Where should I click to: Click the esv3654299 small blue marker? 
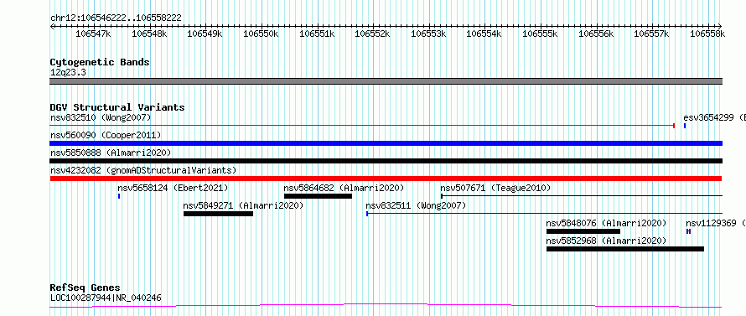tap(685, 126)
